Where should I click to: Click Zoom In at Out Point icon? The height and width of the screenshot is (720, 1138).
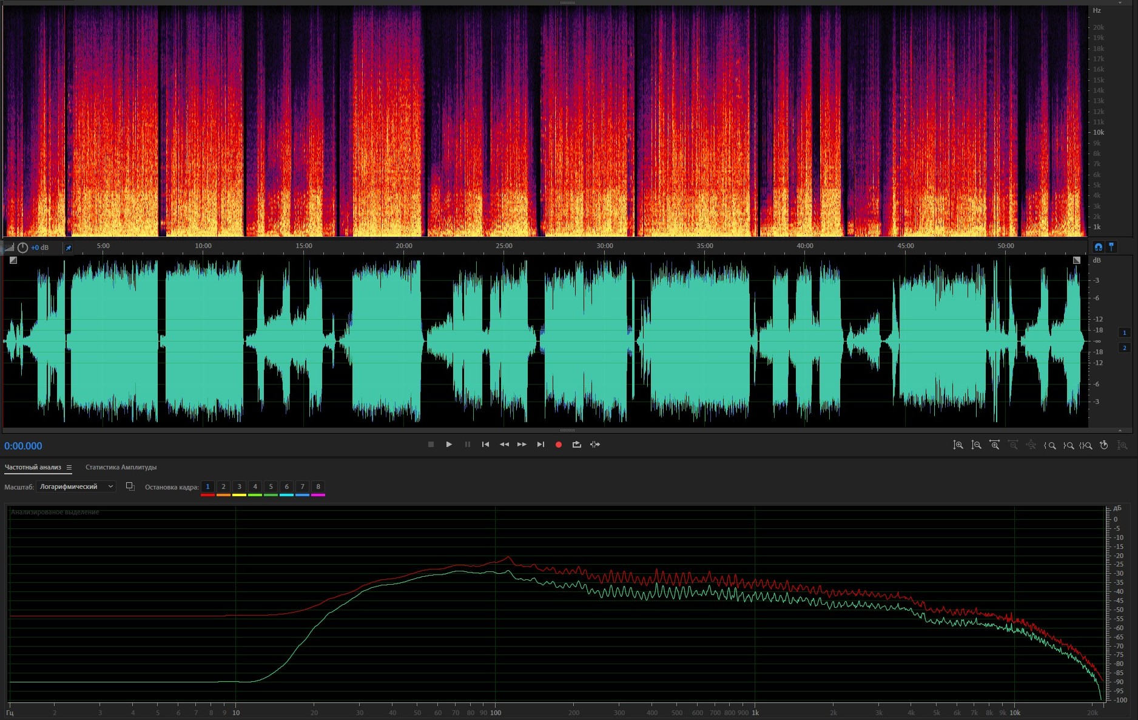[1068, 445]
